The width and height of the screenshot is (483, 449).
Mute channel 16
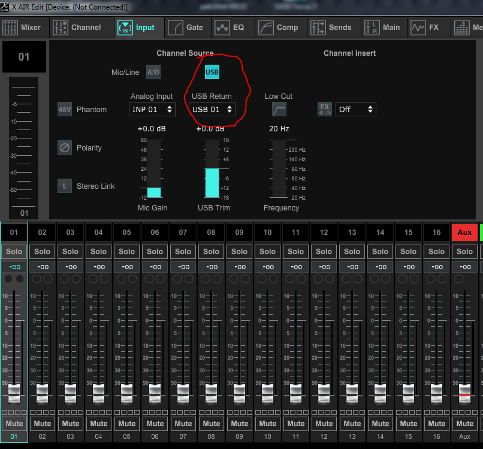coord(436,424)
